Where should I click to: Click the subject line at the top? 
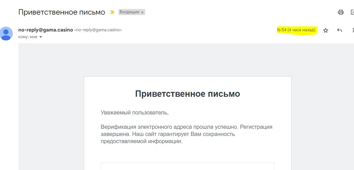coord(62,12)
